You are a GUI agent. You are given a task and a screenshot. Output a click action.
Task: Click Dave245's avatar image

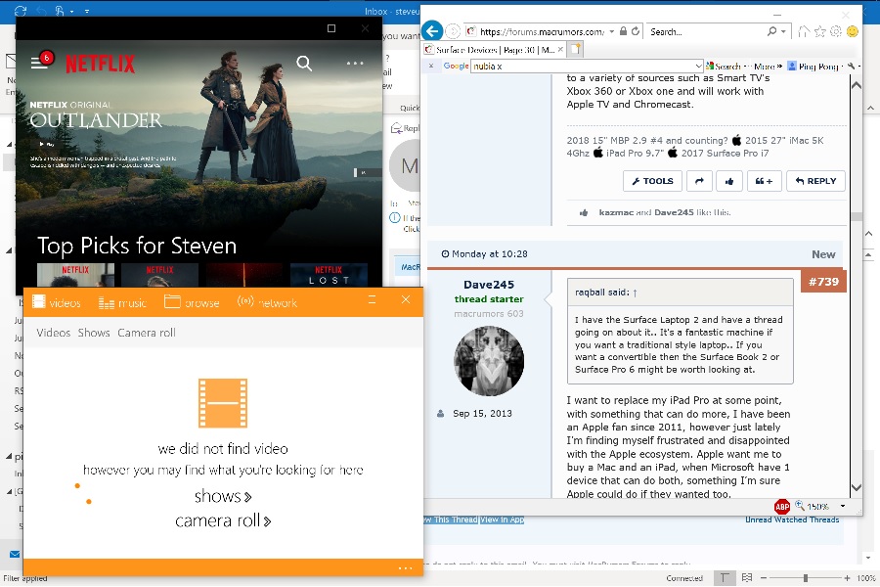488,361
